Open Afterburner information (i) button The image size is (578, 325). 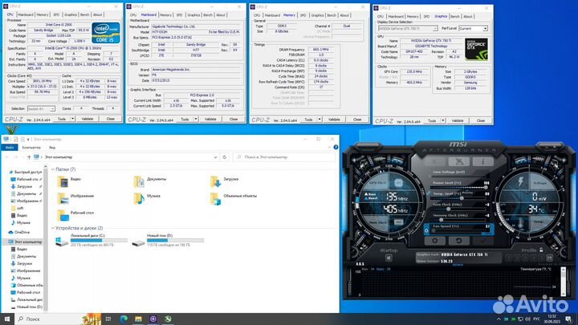(x=483, y=161)
